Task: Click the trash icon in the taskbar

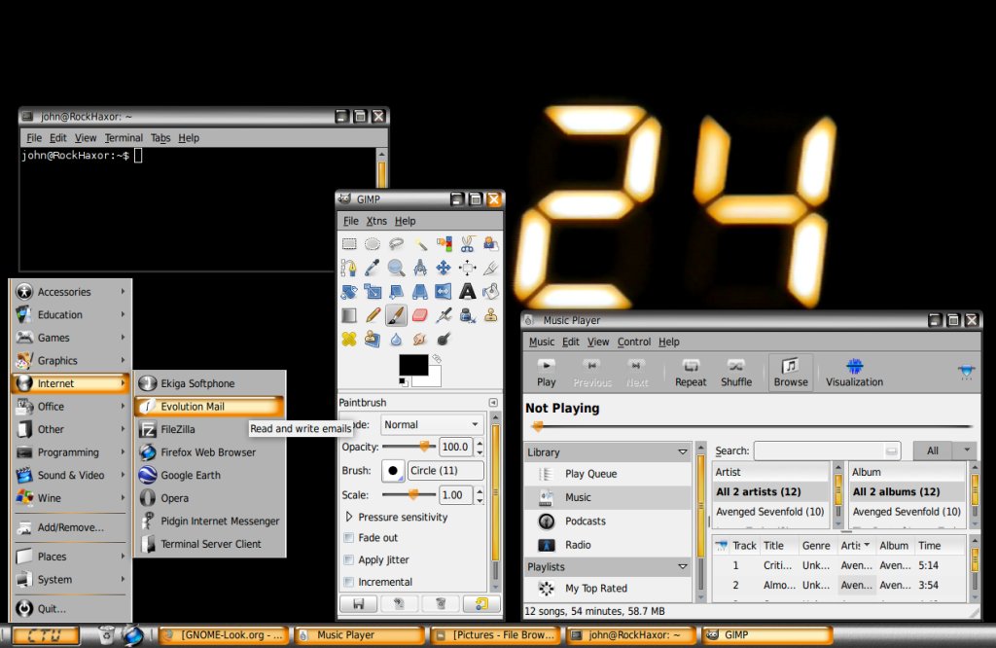Action: coord(107,634)
